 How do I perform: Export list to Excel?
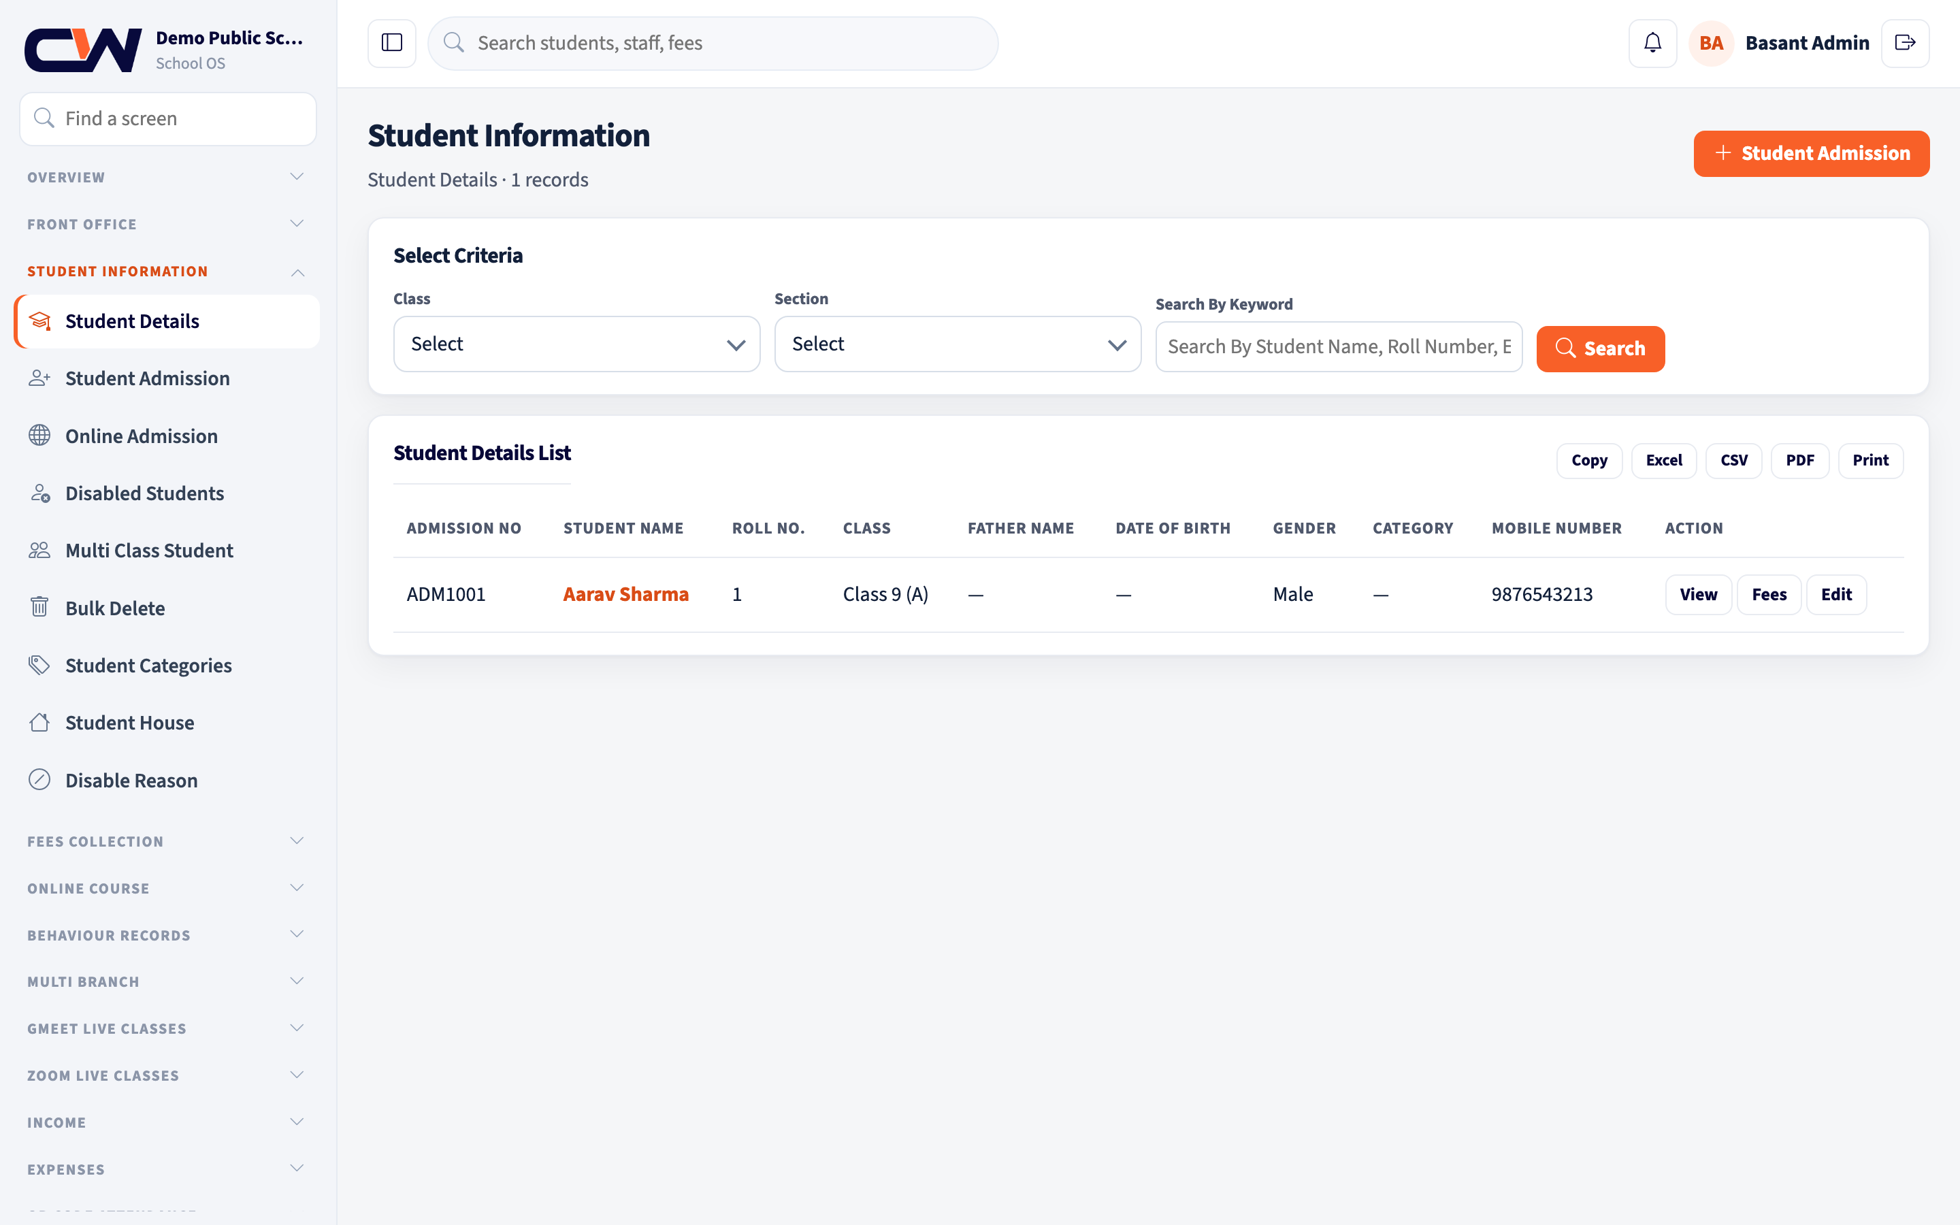[x=1663, y=460]
